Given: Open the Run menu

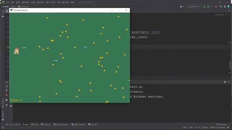Looking at the screenshot, I should click(x=47, y=3).
